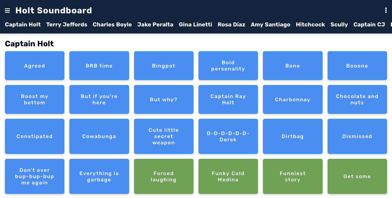Screen dimensions: 392x198
Task: Open the three-dot more options menu
Action: click(x=386, y=10)
